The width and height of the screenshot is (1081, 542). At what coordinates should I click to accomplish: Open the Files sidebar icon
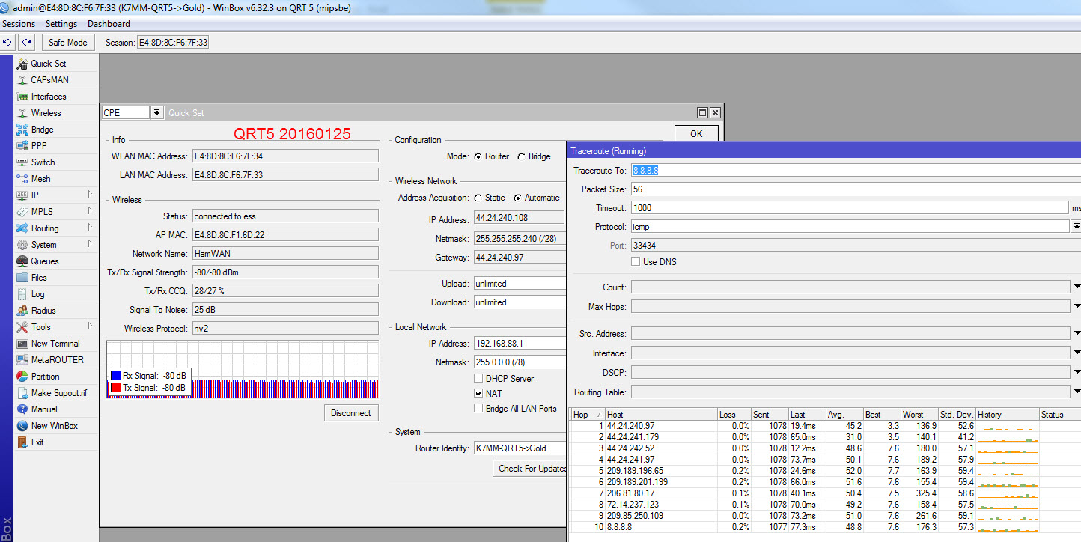22,278
